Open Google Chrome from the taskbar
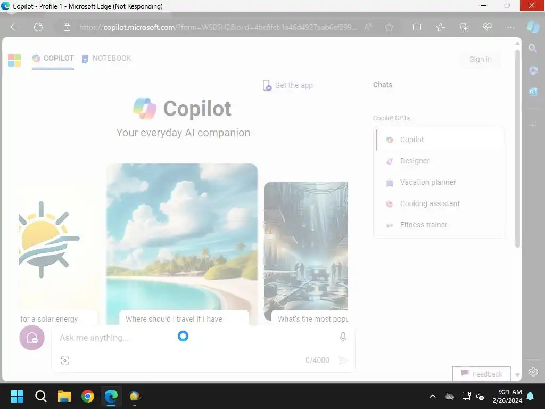 (88, 396)
